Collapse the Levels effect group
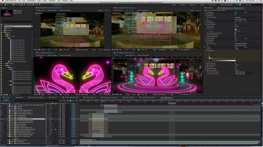Image resolution: width=263 pixels, height=147 pixels. 204,47
